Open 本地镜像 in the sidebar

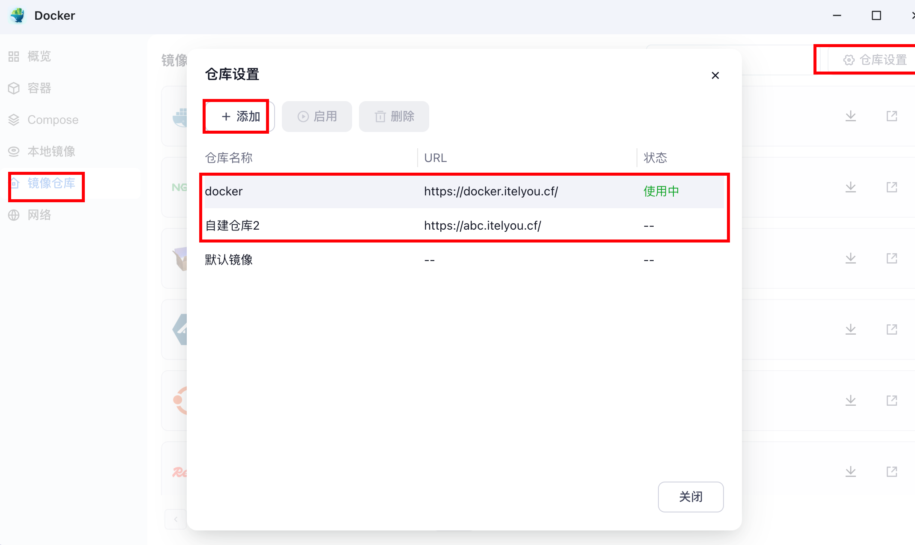coord(71,151)
